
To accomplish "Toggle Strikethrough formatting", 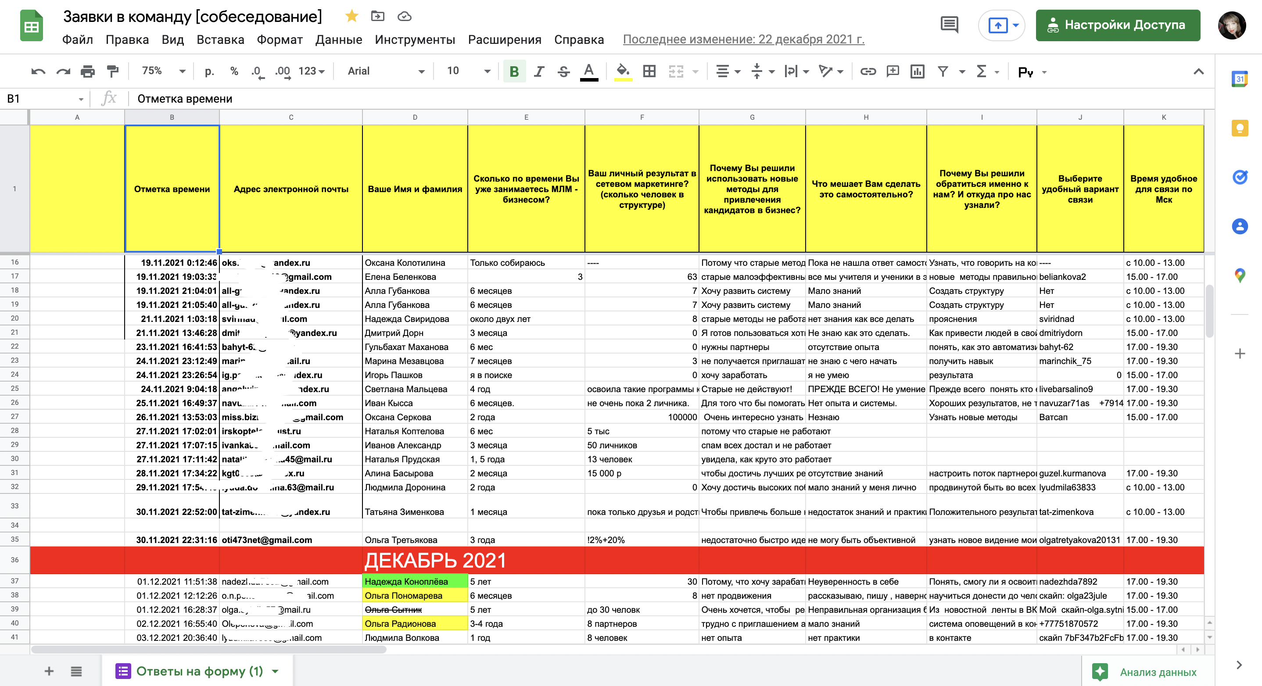I will point(563,71).
